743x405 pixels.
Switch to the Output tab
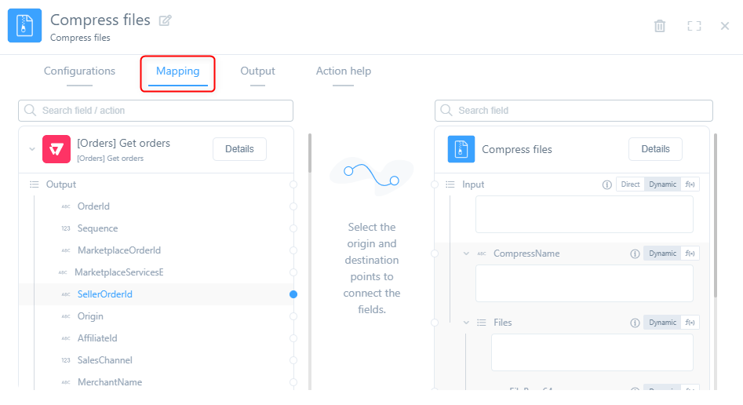coord(257,71)
